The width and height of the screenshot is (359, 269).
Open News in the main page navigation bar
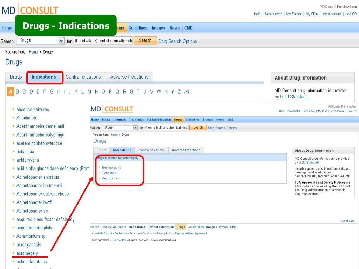(175, 28)
